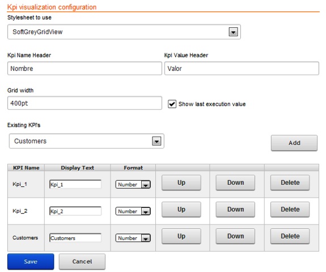Save the Kpi visualization configuration

31,262
